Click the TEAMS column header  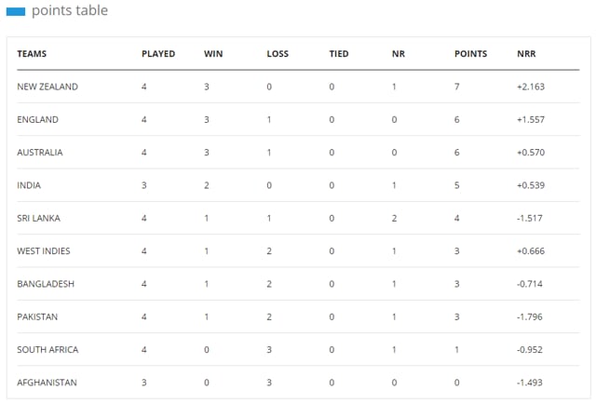(x=32, y=54)
